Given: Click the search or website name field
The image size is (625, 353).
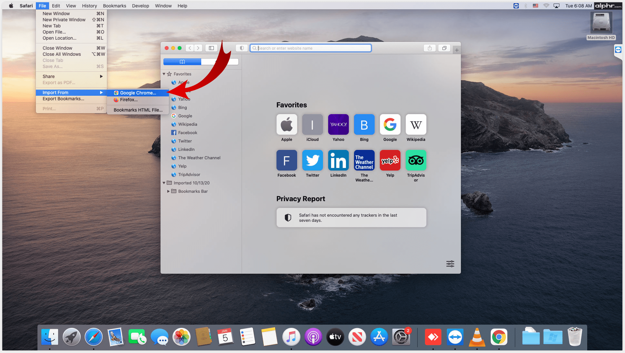Looking at the screenshot, I should pos(310,48).
